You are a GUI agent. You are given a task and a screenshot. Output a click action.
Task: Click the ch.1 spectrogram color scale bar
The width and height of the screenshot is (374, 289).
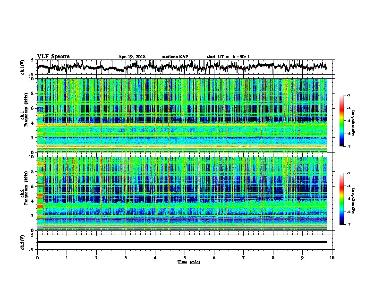pyautogui.click(x=341, y=121)
